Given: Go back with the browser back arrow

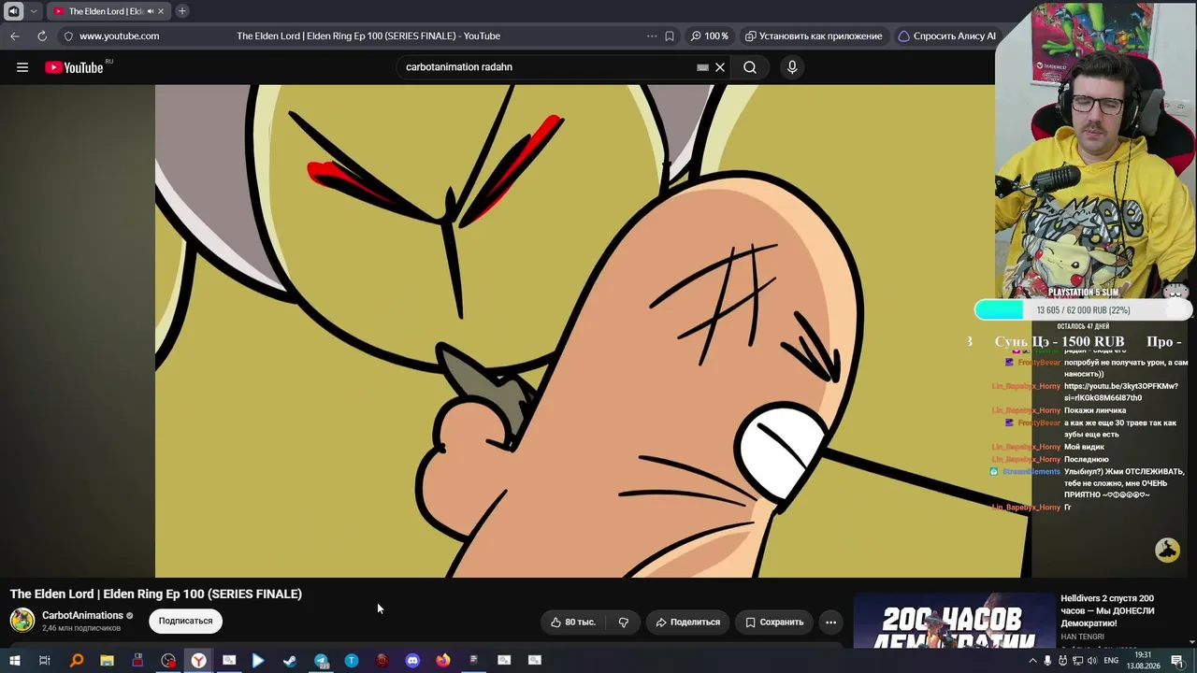Looking at the screenshot, I should (x=15, y=36).
